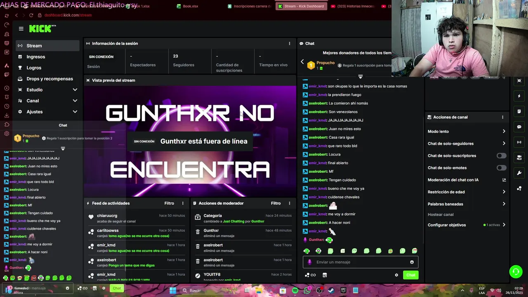This screenshot has width=528, height=297.
Task: Open Ingresos in the sidebar
Action: pos(47,57)
